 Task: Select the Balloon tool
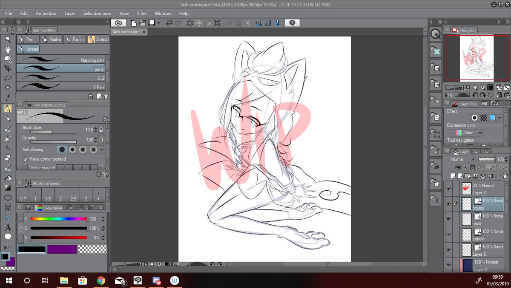[x=8, y=237]
